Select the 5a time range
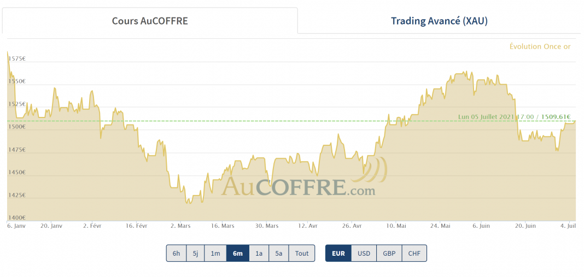Image resolution: width=584 pixels, height=277 pixels. pos(278,253)
